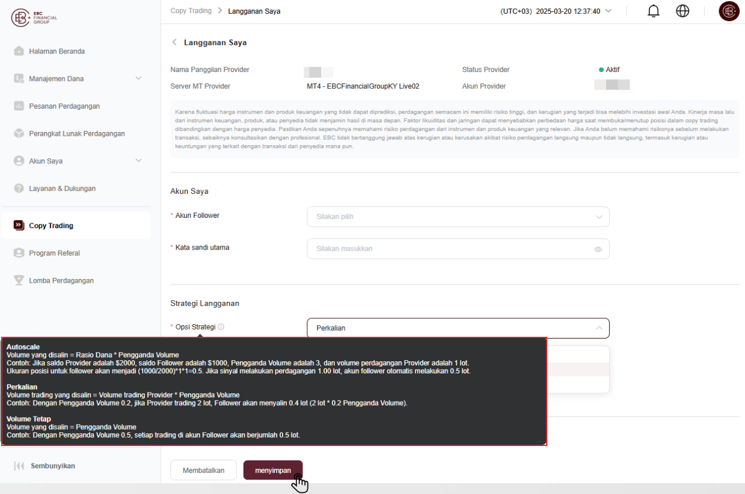Open the notifications bell icon
This screenshot has width=745, height=494.
654,11
